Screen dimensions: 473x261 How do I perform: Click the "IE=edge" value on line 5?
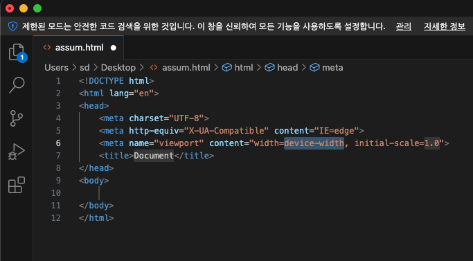coord(337,131)
